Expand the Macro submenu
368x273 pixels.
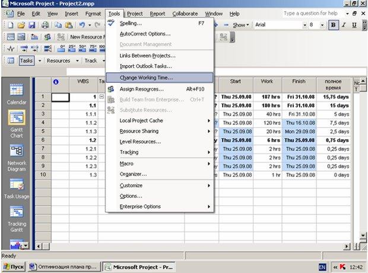[x=160, y=163]
